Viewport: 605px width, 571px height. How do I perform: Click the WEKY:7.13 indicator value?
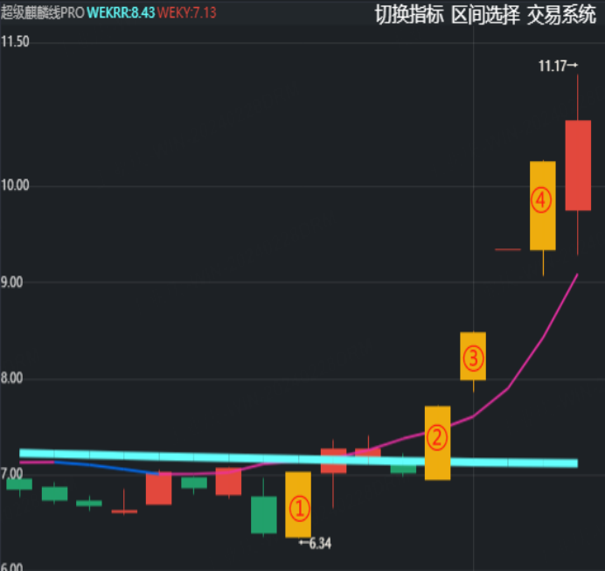tap(187, 13)
